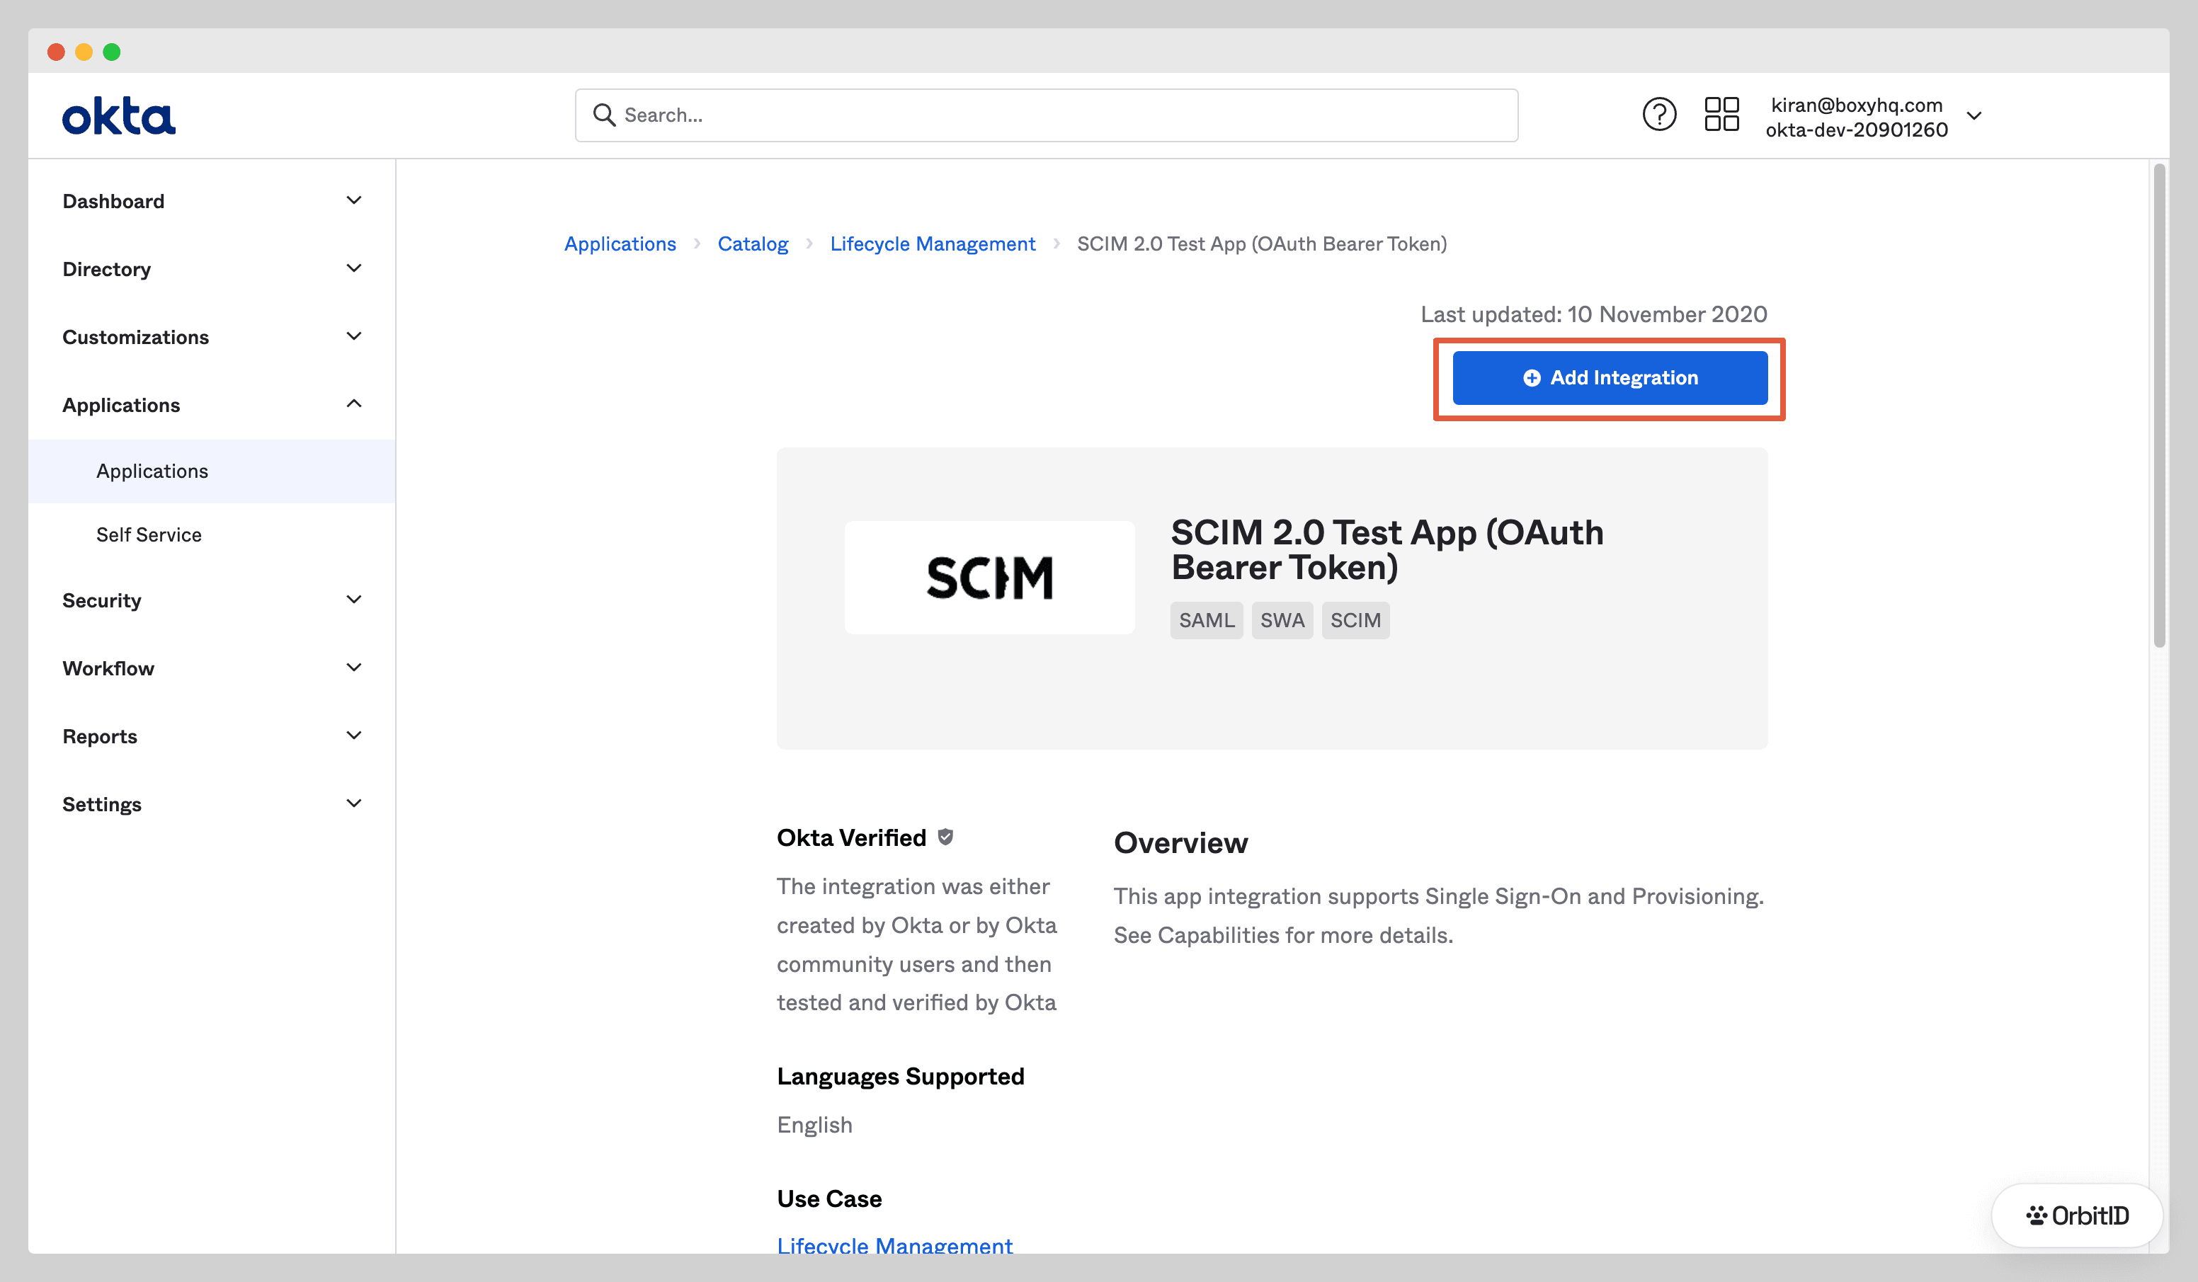Expand the account dropdown for kiran@boxyhq.com
This screenshot has width=2198, height=1282.
[x=1975, y=116]
